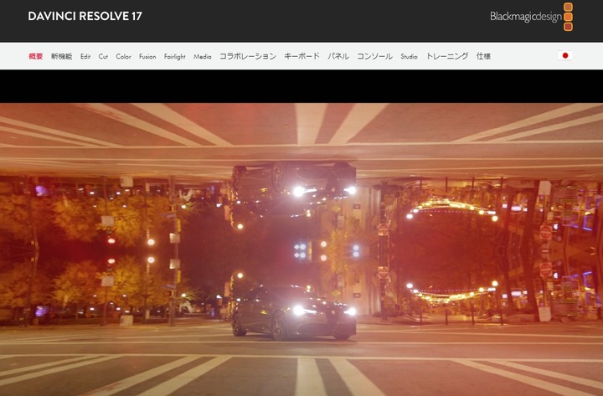
Task: Open the トレーニング page
Action: (447, 56)
